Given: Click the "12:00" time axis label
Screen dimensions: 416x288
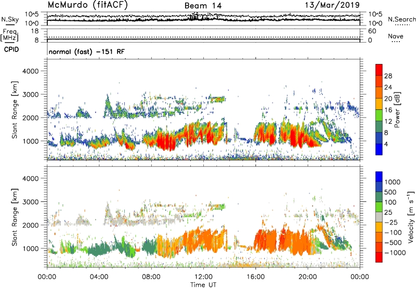Looking at the screenshot, I should coord(203,277).
